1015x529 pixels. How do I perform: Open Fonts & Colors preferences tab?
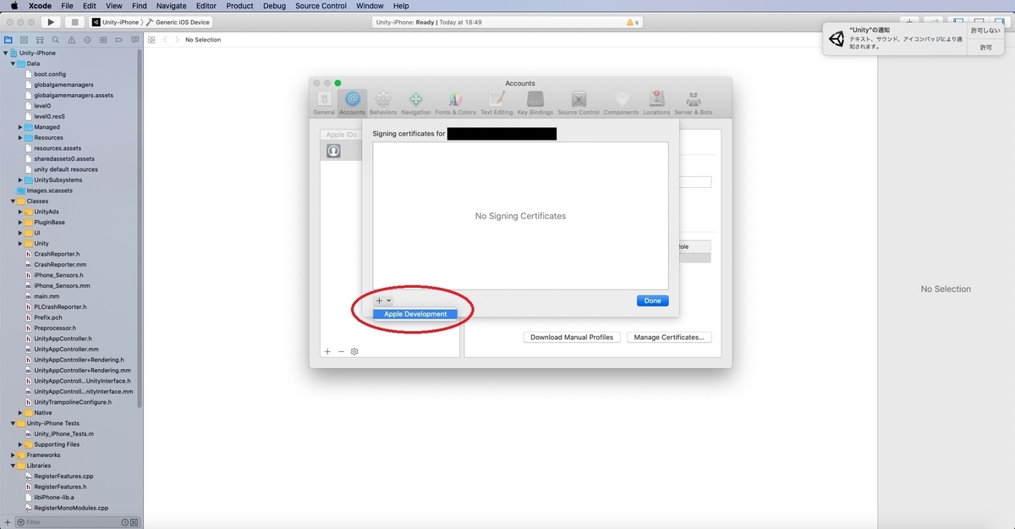tap(455, 102)
